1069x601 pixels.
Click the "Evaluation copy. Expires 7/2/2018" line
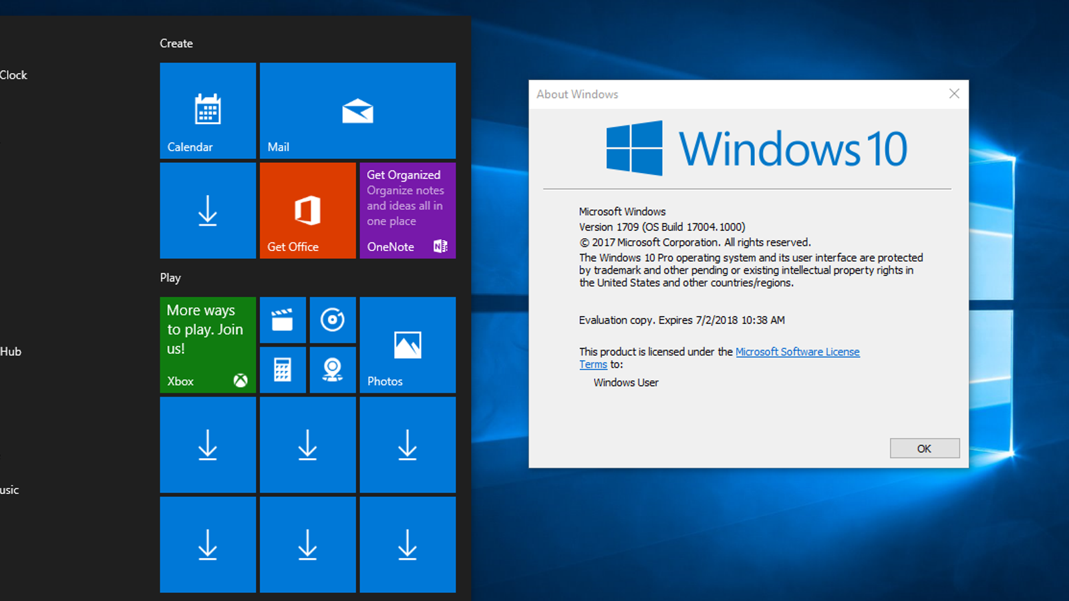(x=682, y=320)
